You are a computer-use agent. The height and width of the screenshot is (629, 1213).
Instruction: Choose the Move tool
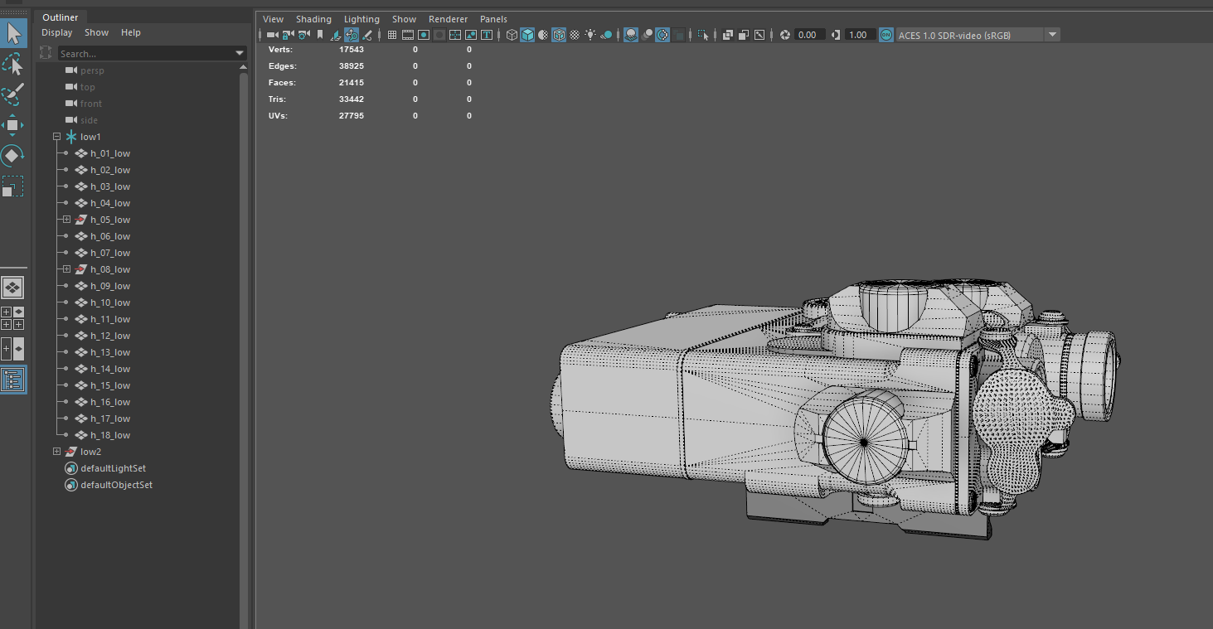(13, 125)
